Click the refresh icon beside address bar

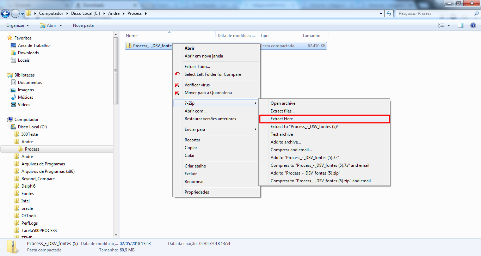click(x=389, y=13)
